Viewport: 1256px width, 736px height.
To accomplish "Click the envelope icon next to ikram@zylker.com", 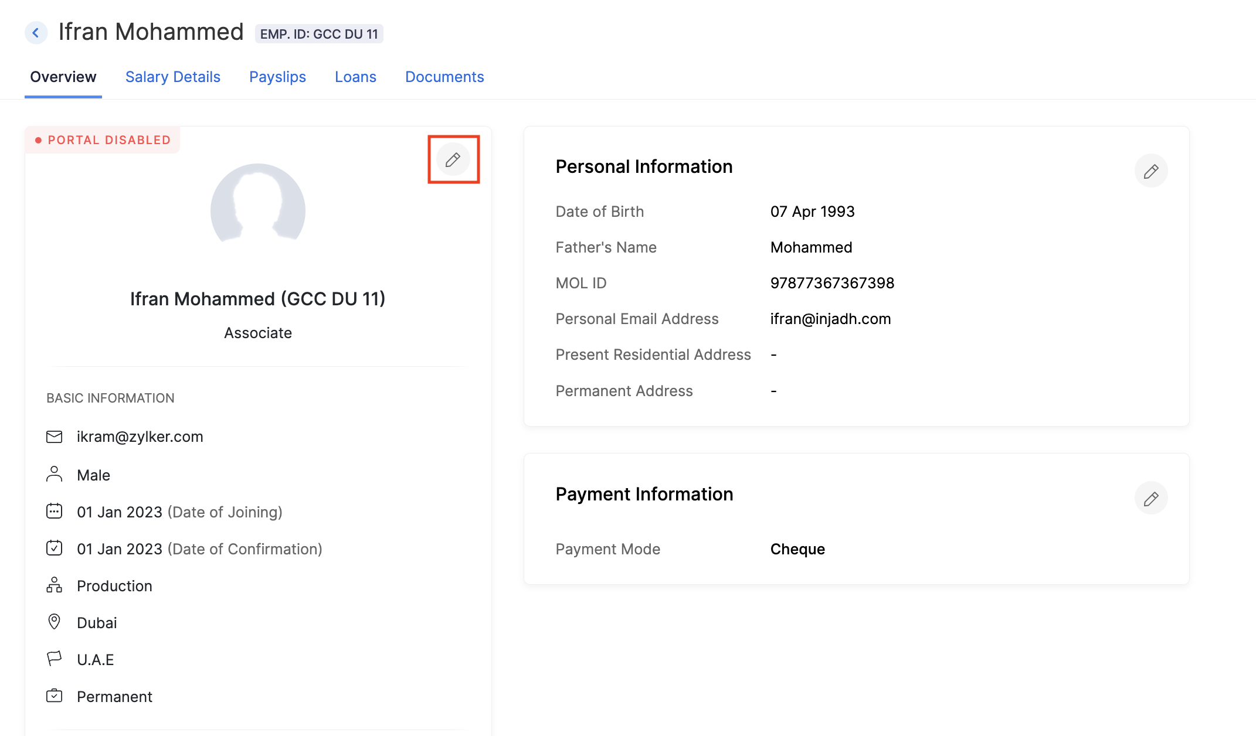I will pyautogui.click(x=54, y=437).
